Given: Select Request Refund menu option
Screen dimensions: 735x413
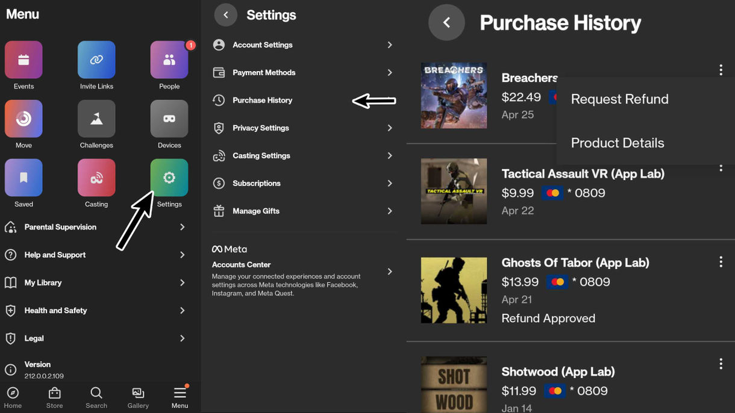Looking at the screenshot, I should point(619,99).
